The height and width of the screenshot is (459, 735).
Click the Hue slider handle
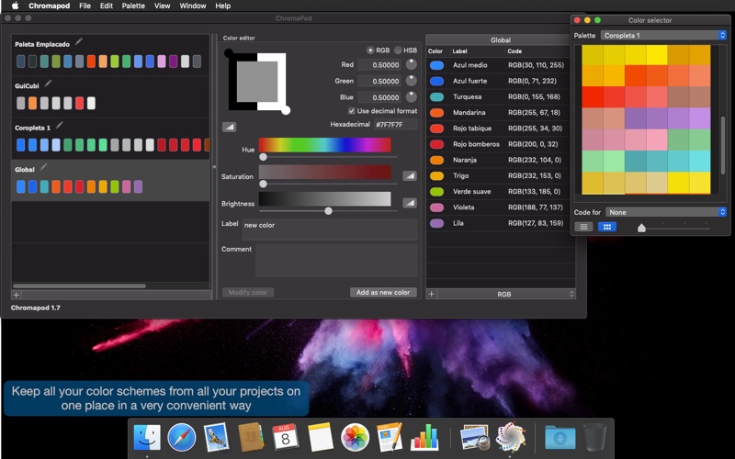263,157
